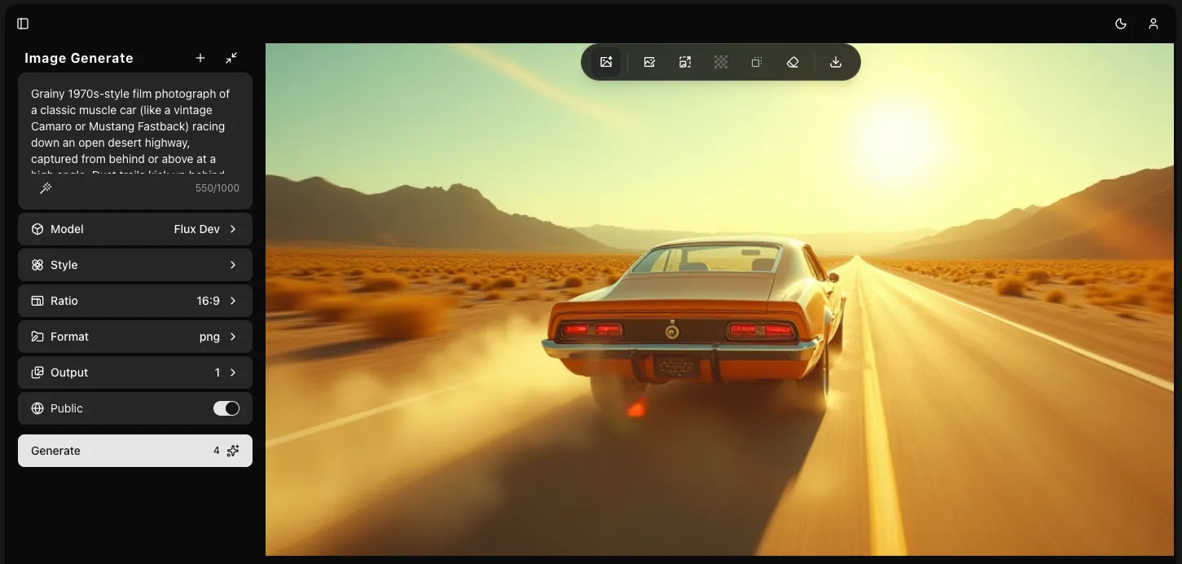Image resolution: width=1182 pixels, height=564 pixels.
Task: Click the image upscale icon
Action: pos(685,62)
